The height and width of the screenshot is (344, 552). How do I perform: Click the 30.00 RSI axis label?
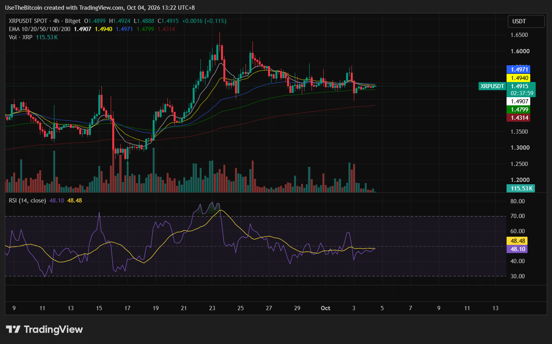coord(518,276)
